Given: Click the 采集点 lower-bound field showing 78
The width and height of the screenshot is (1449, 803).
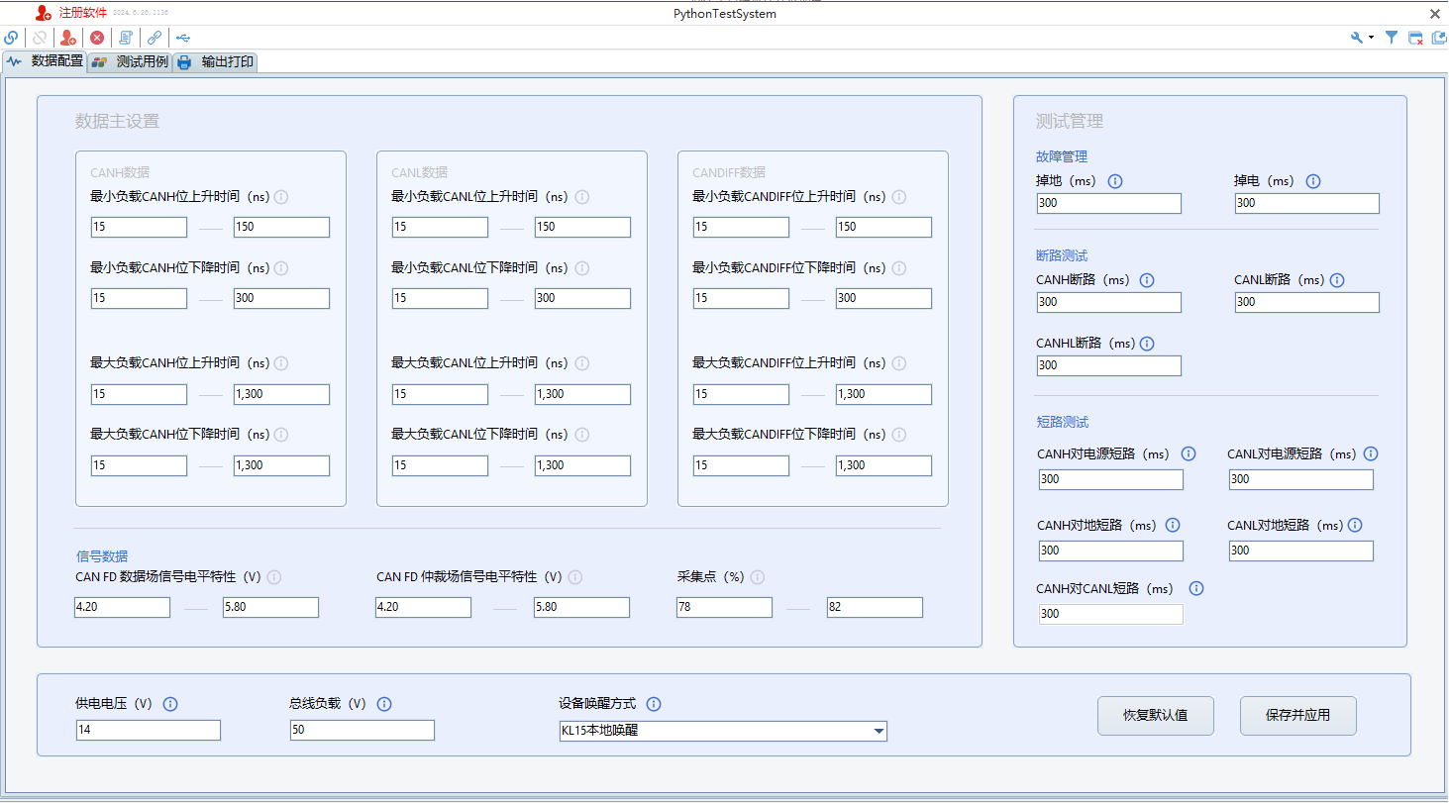Looking at the screenshot, I should [724, 607].
